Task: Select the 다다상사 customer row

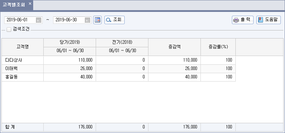Action: pyautogui.click(x=119, y=60)
